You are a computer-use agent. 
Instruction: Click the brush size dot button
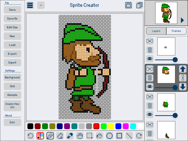(x=41, y=5)
